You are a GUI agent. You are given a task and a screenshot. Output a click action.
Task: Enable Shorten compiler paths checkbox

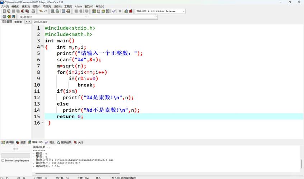point(3,160)
